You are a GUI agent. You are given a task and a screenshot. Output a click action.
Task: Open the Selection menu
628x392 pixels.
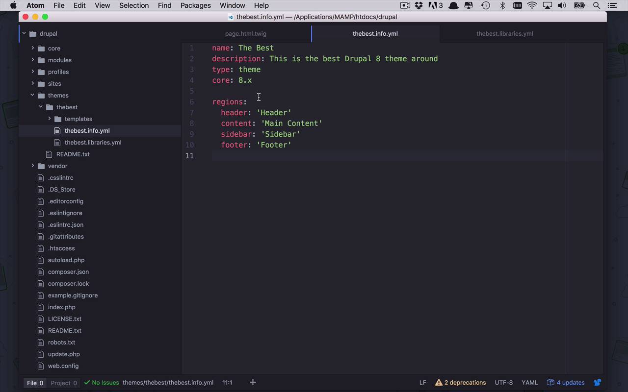pos(134,5)
